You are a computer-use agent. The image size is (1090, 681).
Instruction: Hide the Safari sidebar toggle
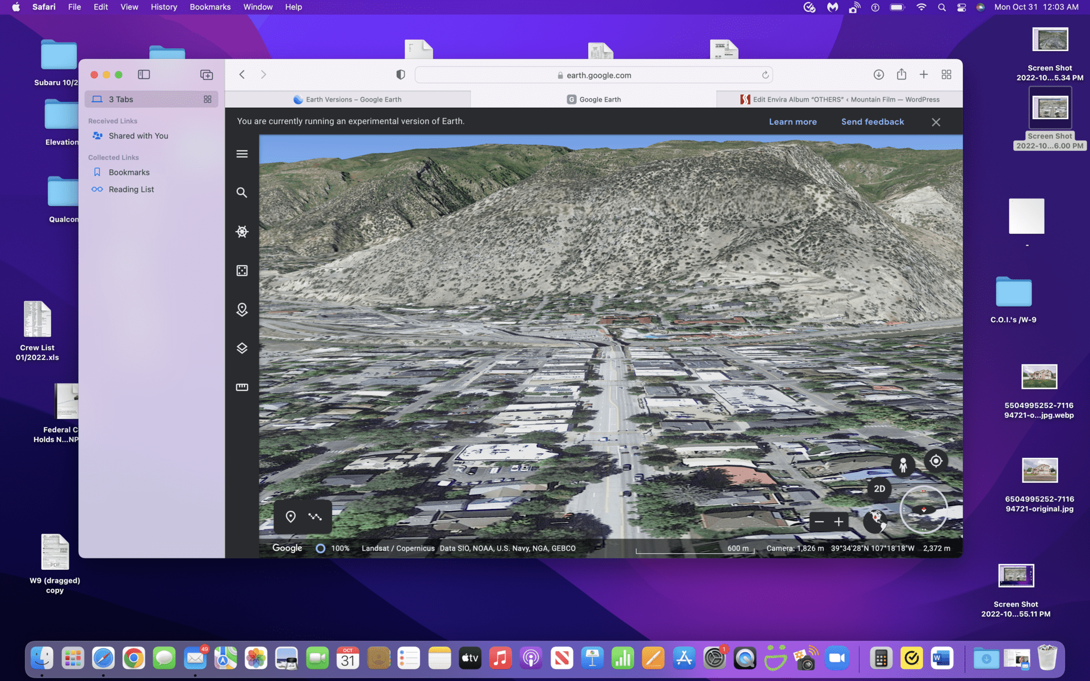tap(144, 74)
